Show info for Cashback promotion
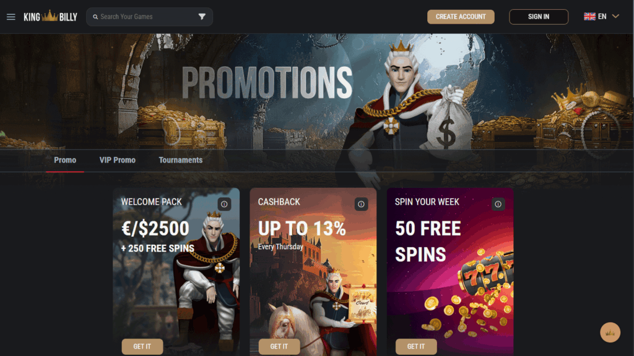 pyautogui.click(x=361, y=204)
